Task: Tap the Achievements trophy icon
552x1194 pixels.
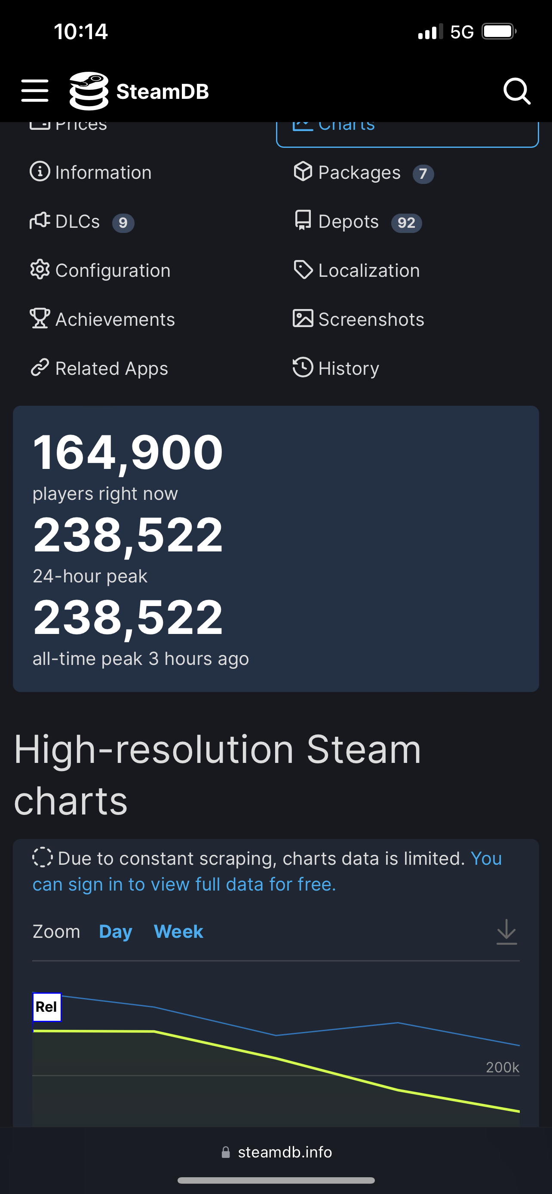Action: [40, 319]
